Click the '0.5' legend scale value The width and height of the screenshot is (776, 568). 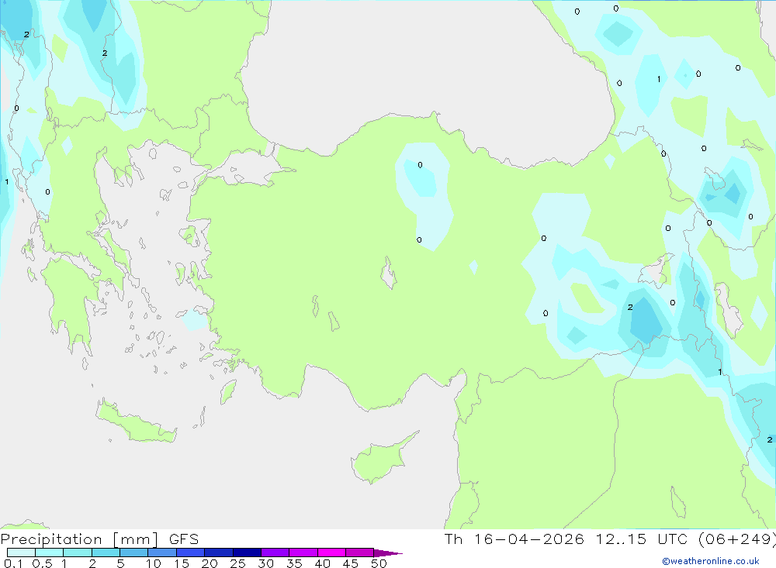[42, 563]
